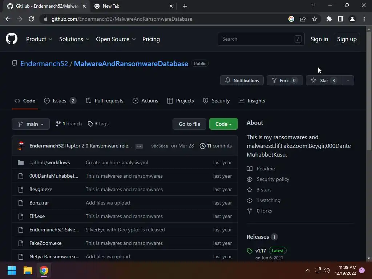Open the notification badge in the taskbar

coord(362,270)
